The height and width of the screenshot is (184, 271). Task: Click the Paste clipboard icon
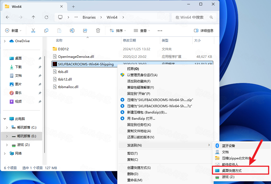(59, 31)
